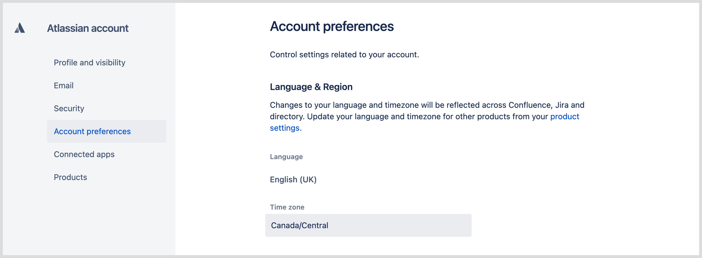This screenshot has height=258, width=702.
Task: Click the Atlassian account heading
Action: click(x=88, y=28)
